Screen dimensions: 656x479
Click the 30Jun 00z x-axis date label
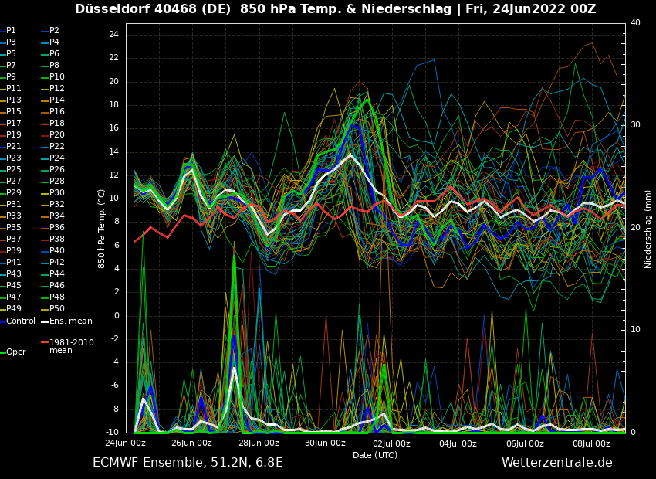tap(325, 443)
